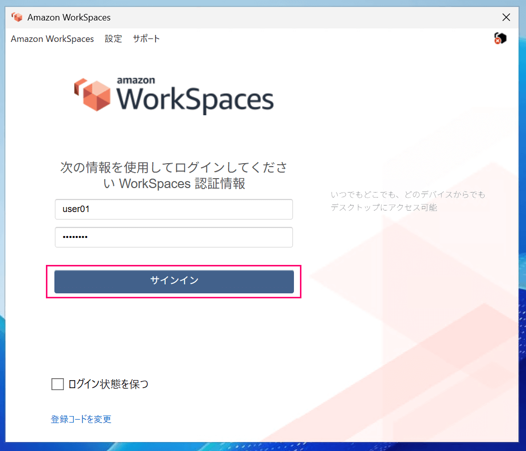Image resolution: width=526 pixels, height=451 pixels.
Task: Click the サインイン button
Action: [x=174, y=281]
